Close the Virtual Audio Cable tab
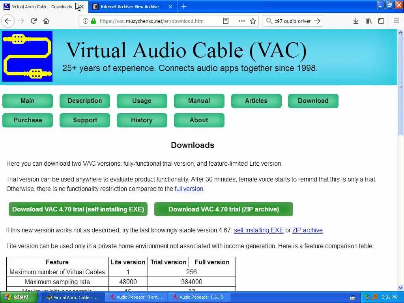Screen dimensions: 404x303 pos(81,7)
